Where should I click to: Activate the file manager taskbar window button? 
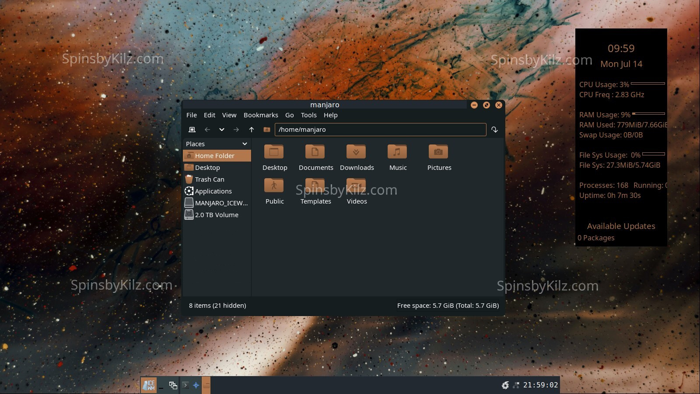click(206, 385)
